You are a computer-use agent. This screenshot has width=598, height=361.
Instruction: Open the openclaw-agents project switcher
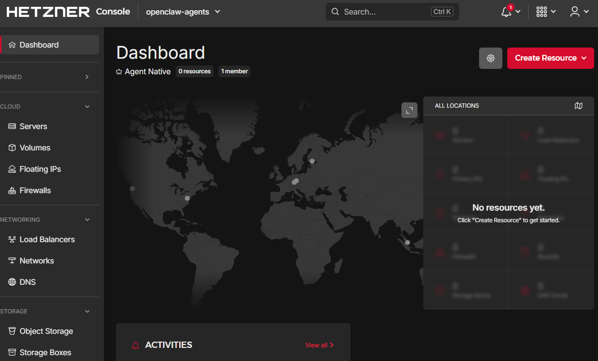coord(183,11)
